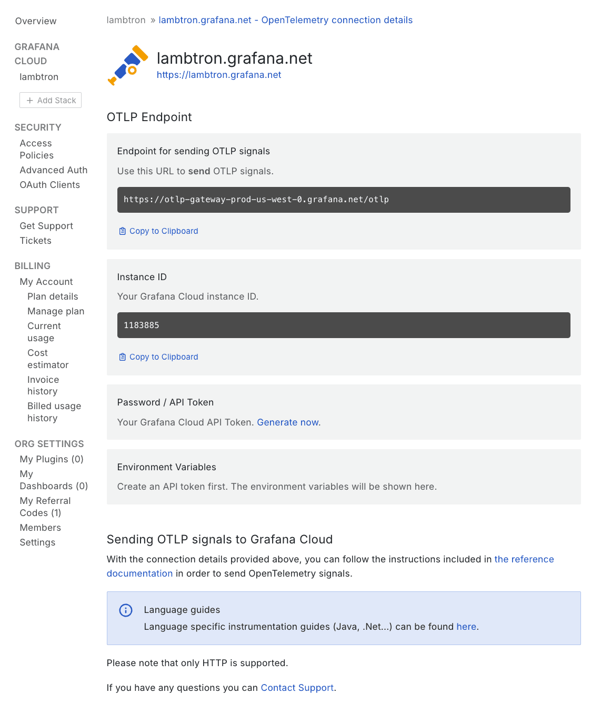Image resolution: width=591 pixels, height=703 pixels.
Task: Open My Account under Billing
Action: [46, 282]
